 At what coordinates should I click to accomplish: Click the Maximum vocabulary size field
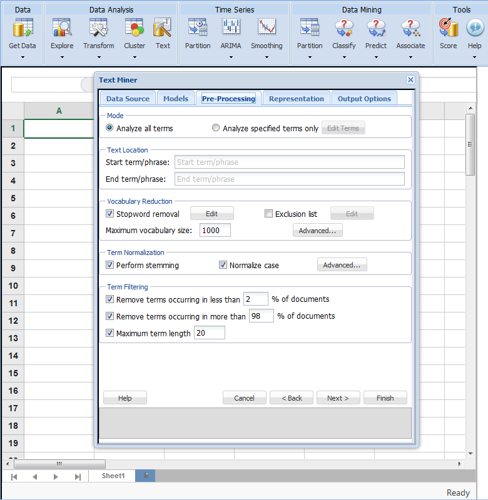click(x=215, y=230)
